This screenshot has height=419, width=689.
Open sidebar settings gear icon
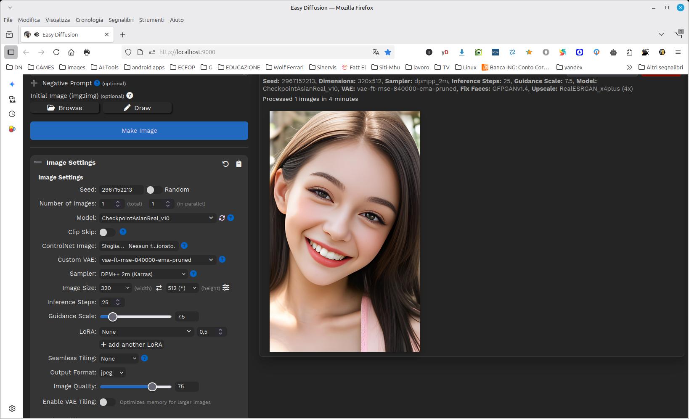point(12,408)
